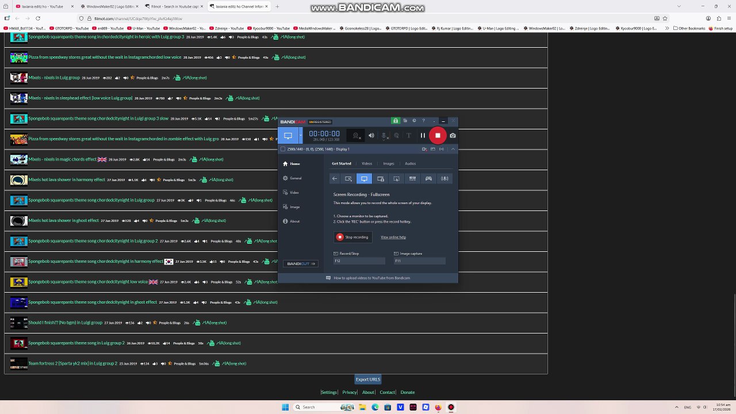Open the Privacy footer link

pyautogui.click(x=350, y=392)
